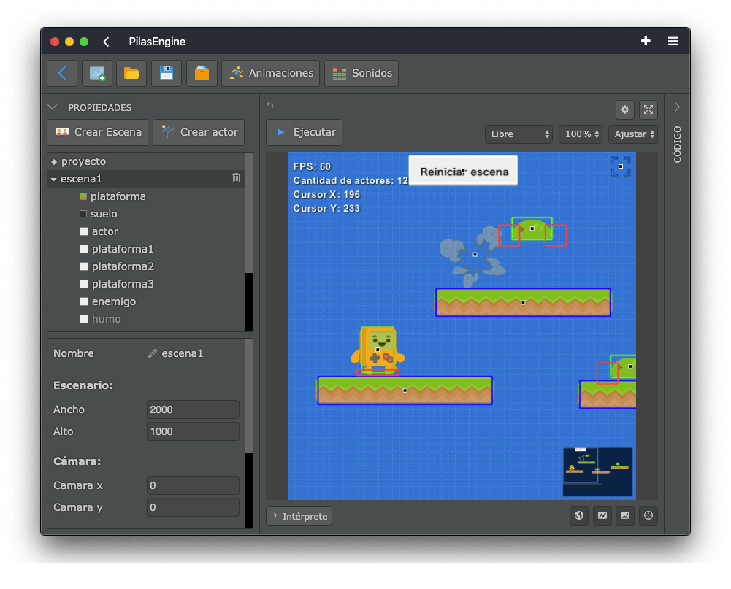
Task: Select plataforma1 in the tree
Action: coord(123,249)
